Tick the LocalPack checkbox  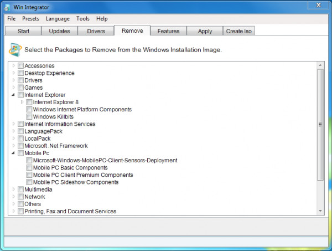(20, 139)
